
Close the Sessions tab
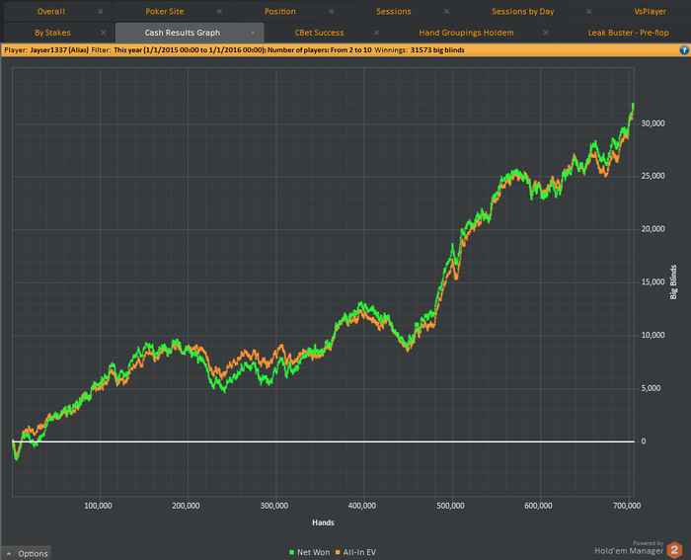tap(447, 12)
